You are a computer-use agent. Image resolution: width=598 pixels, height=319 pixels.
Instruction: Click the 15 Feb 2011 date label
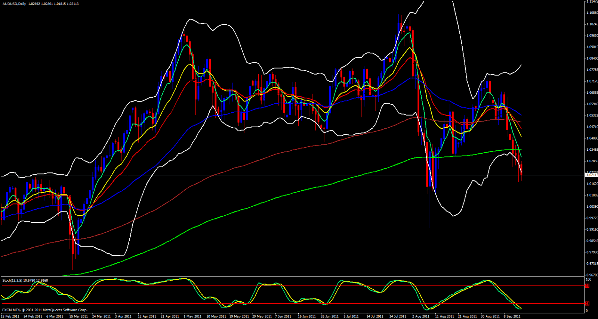pyautogui.click(x=10, y=316)
